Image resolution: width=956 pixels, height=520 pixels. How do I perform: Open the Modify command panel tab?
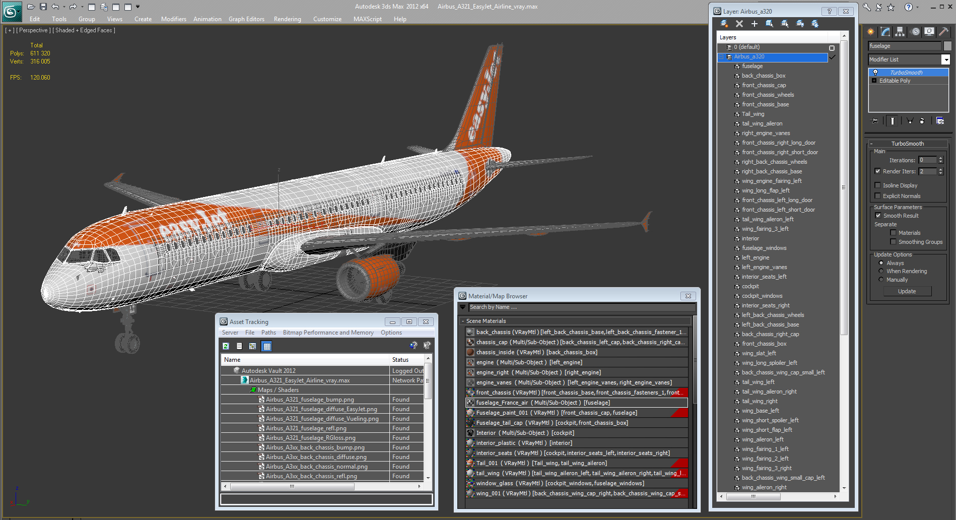(x=885, y=32)
